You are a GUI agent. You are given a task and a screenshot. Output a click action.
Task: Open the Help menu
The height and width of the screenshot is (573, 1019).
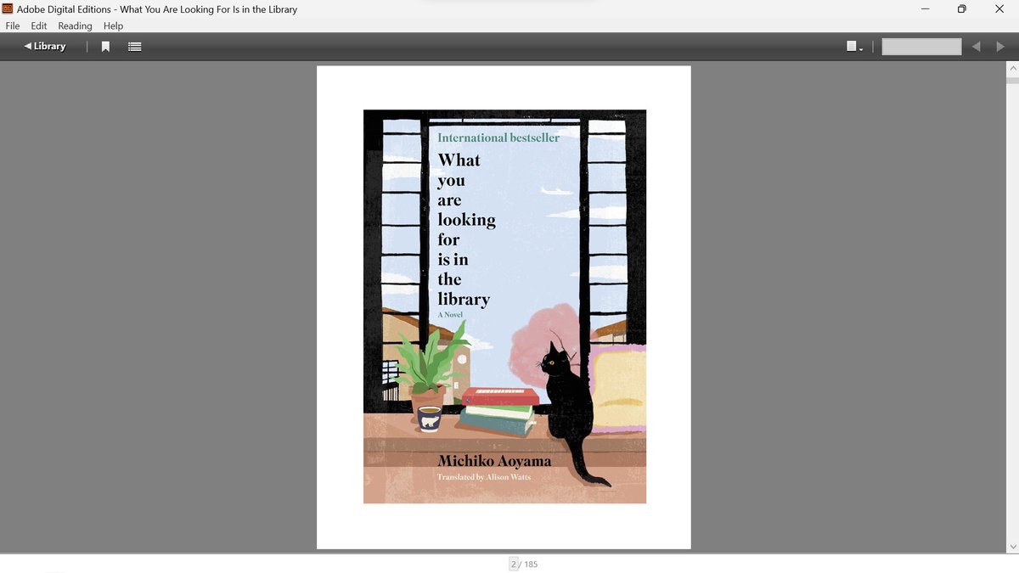(113, 25)
